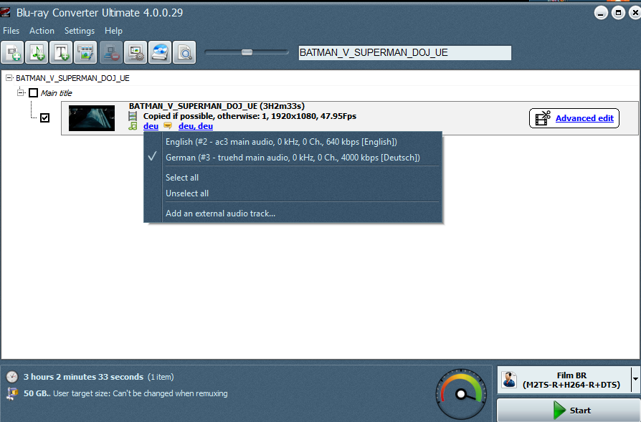Click the green music note audio icon
The width and height of the screenshot is (641, 422).
(x=133, y=126)
